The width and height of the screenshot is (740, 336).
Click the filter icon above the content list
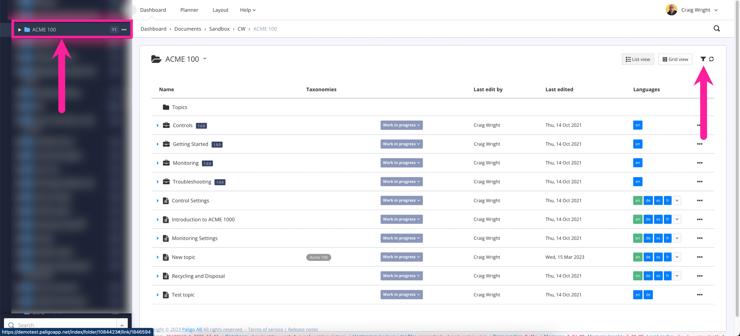pos(703,59)
